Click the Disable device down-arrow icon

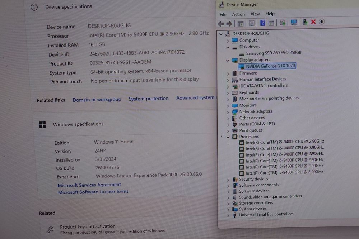click(321, 21)
